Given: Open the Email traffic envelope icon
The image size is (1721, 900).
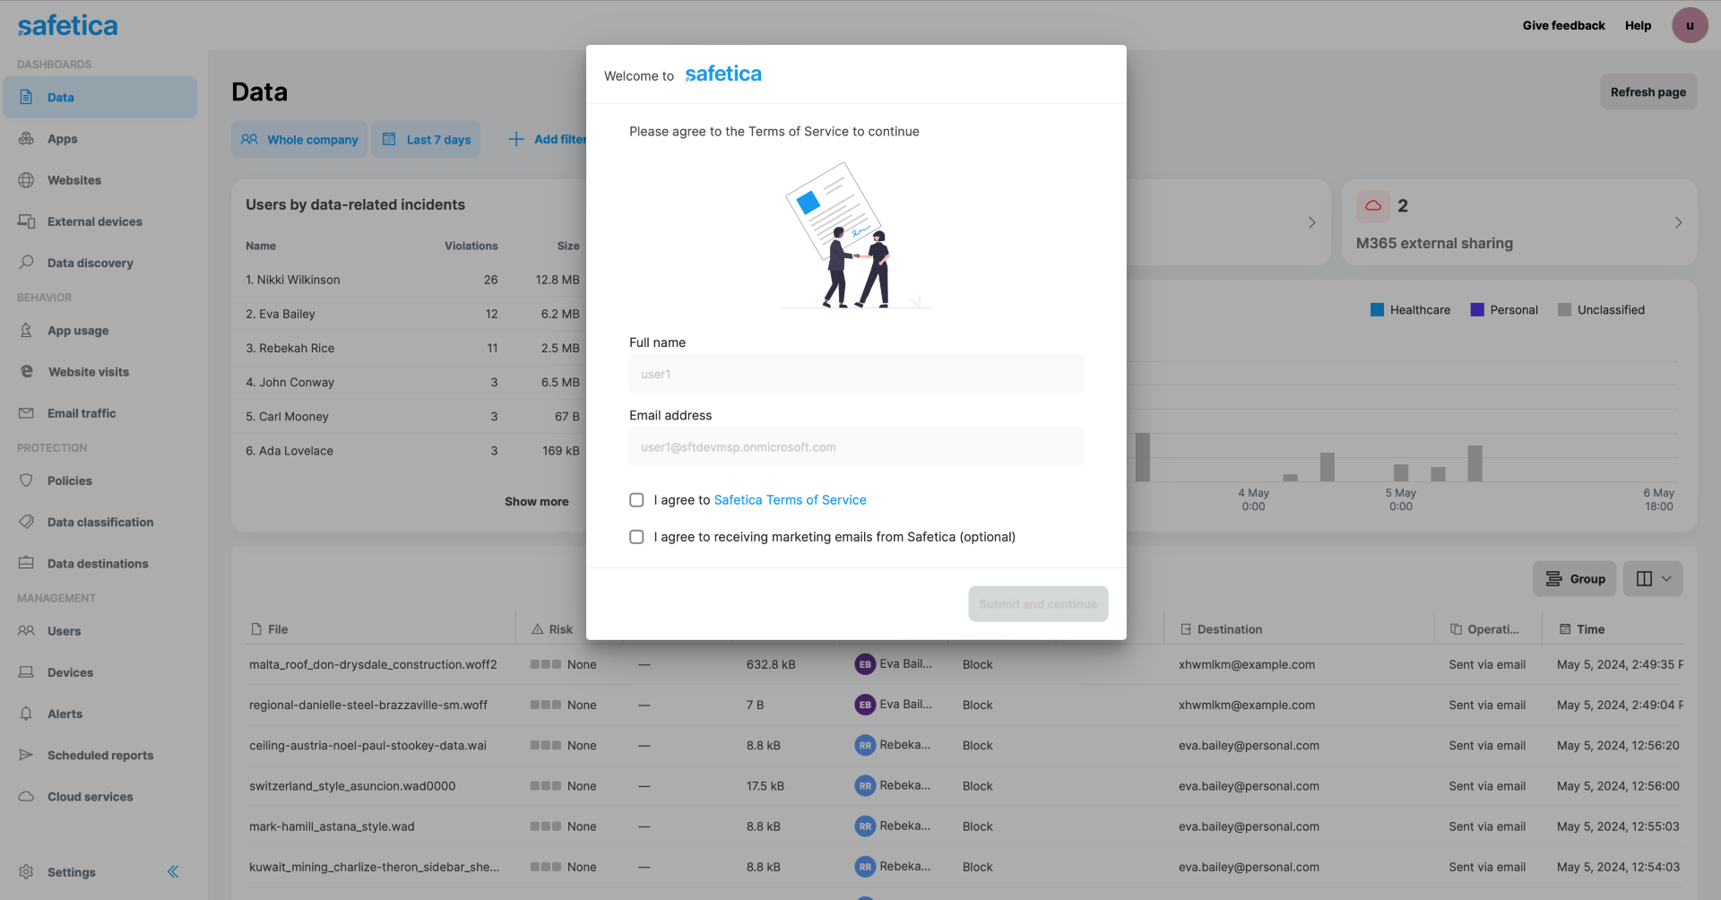Looking at the screenshot, I should pyautogui.click(x=26, y=412).
